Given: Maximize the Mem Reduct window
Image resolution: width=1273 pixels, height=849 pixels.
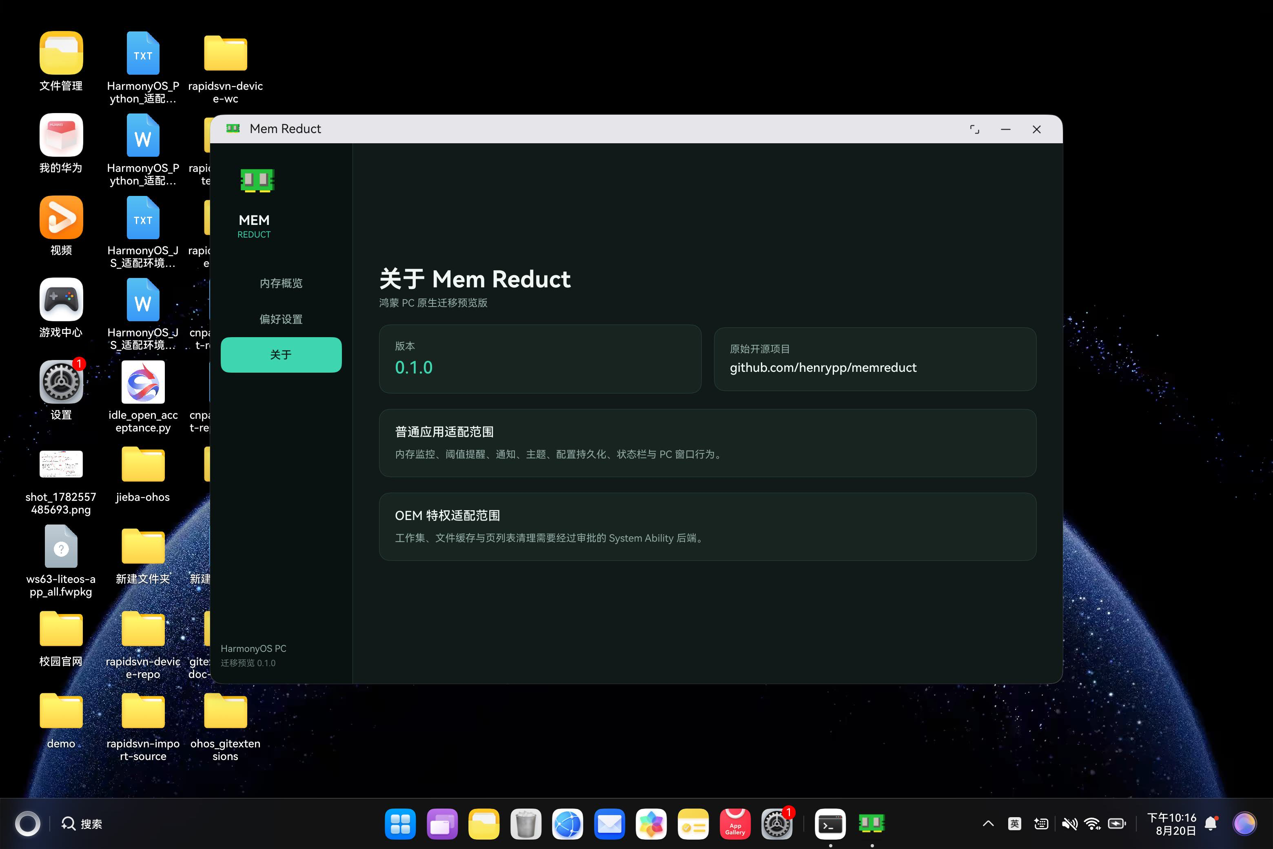Looking at the screenshot, I should [974, 129].
